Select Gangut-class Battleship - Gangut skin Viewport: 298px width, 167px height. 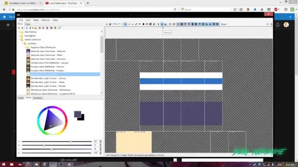pos(49,63)
